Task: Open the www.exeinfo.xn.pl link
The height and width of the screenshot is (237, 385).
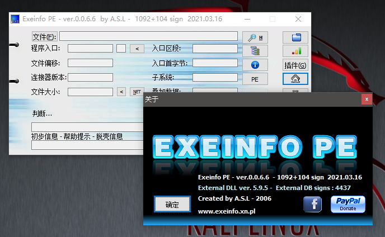Action: pyautogui.click(x=227, y=211)
